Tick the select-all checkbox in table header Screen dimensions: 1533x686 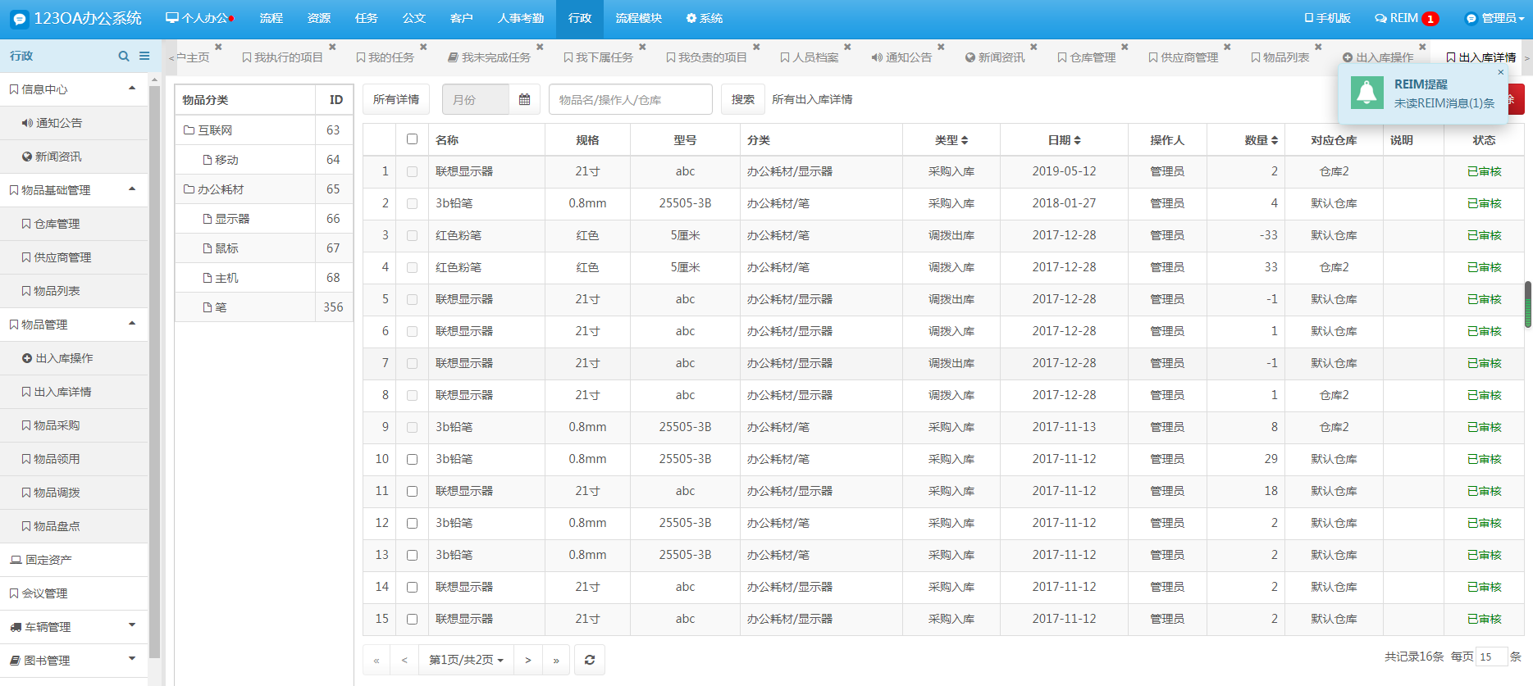(412, 139)
